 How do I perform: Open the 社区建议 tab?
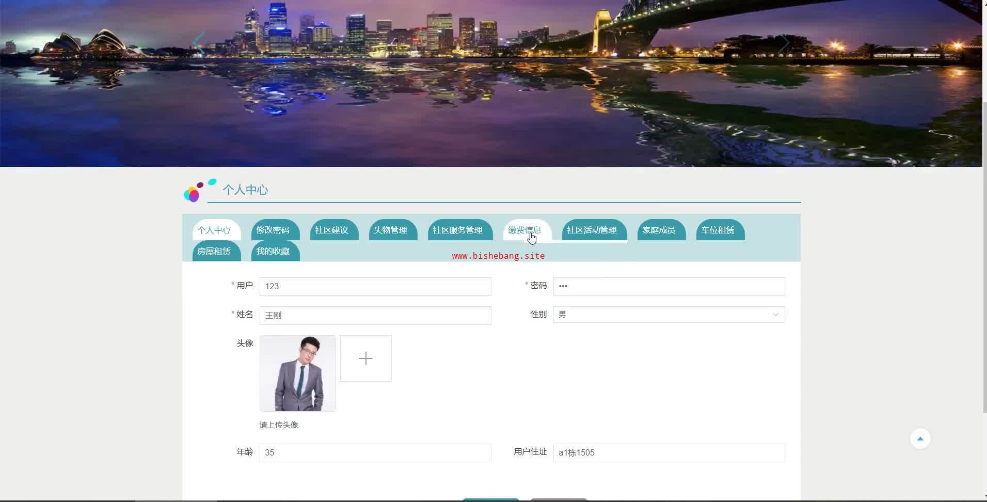point(334,230)
